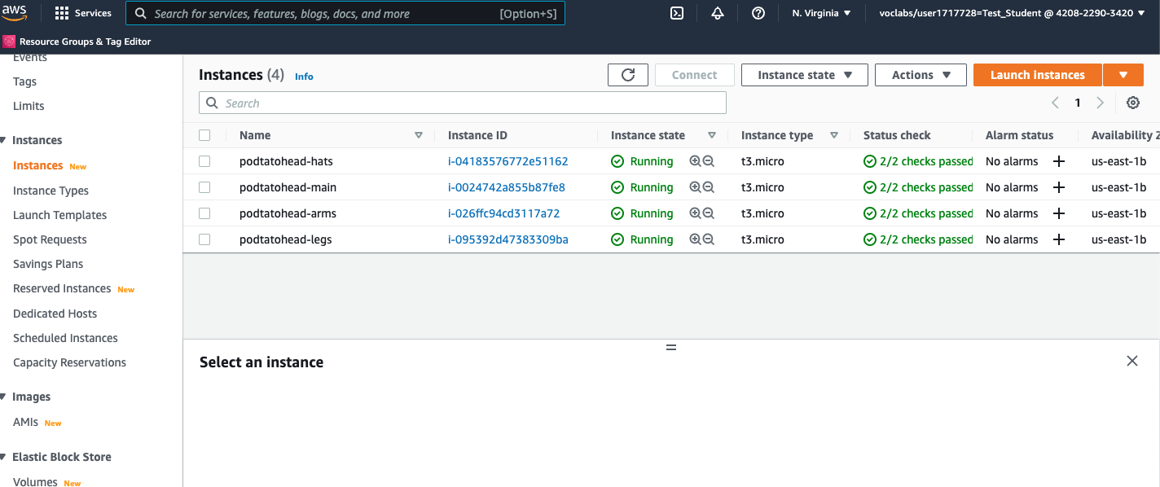
Task: Click the instances filter search field
Action: click(x=463, y=103)
